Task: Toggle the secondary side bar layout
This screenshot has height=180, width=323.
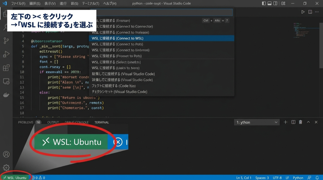Action: (x=276, y=3)
